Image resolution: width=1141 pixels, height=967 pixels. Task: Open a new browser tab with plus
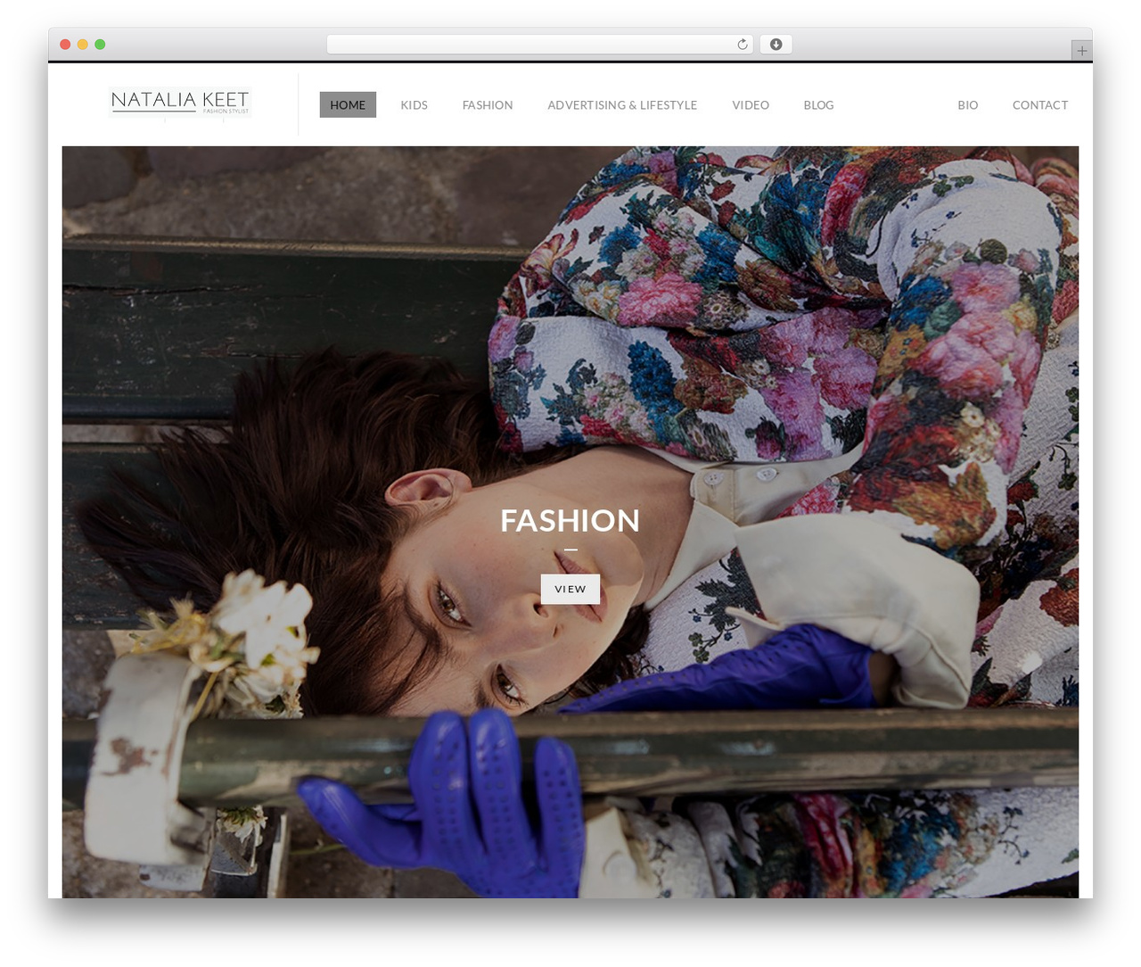1081,51
